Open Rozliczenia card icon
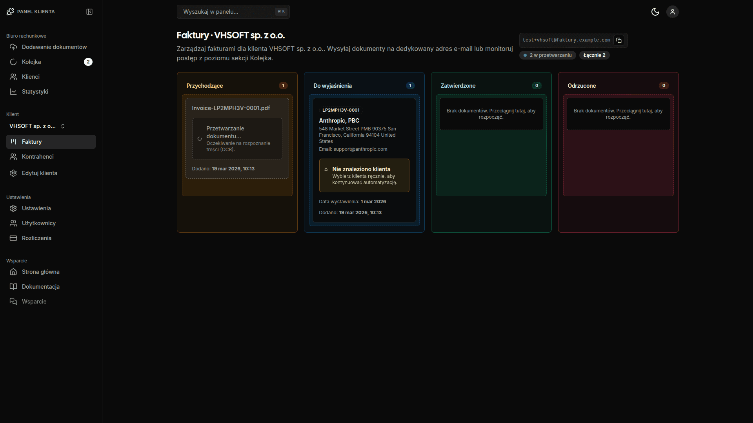Viewport: 753px width, 423px height. coord(13,238)
